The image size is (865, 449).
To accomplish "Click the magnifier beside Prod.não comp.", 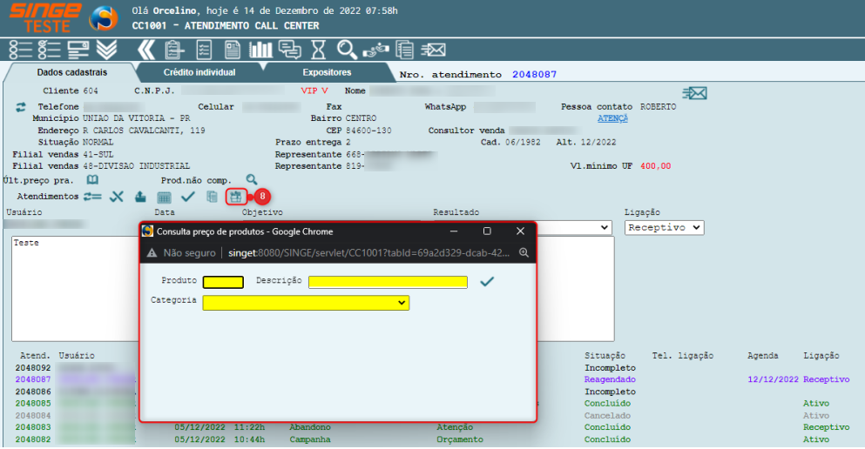I will 252,179.
